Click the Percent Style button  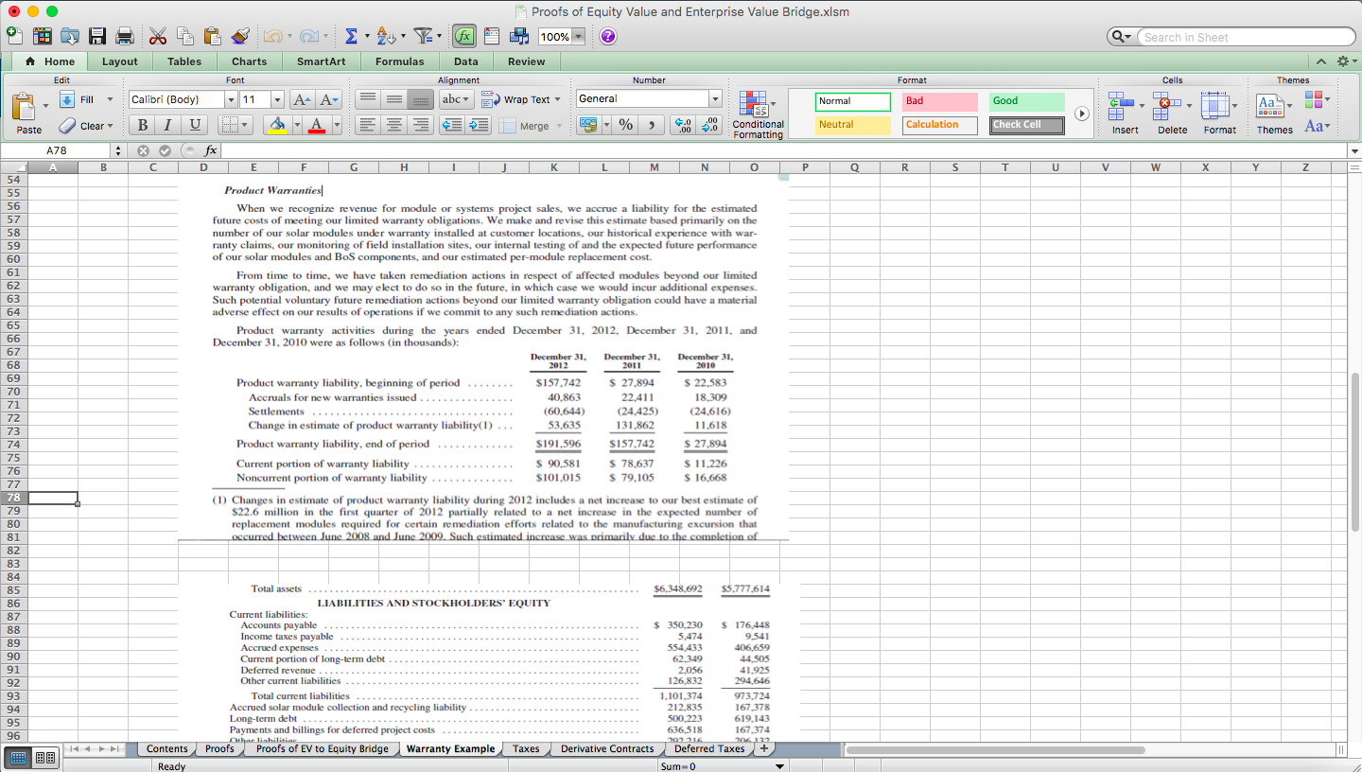(x=625, y=125)
